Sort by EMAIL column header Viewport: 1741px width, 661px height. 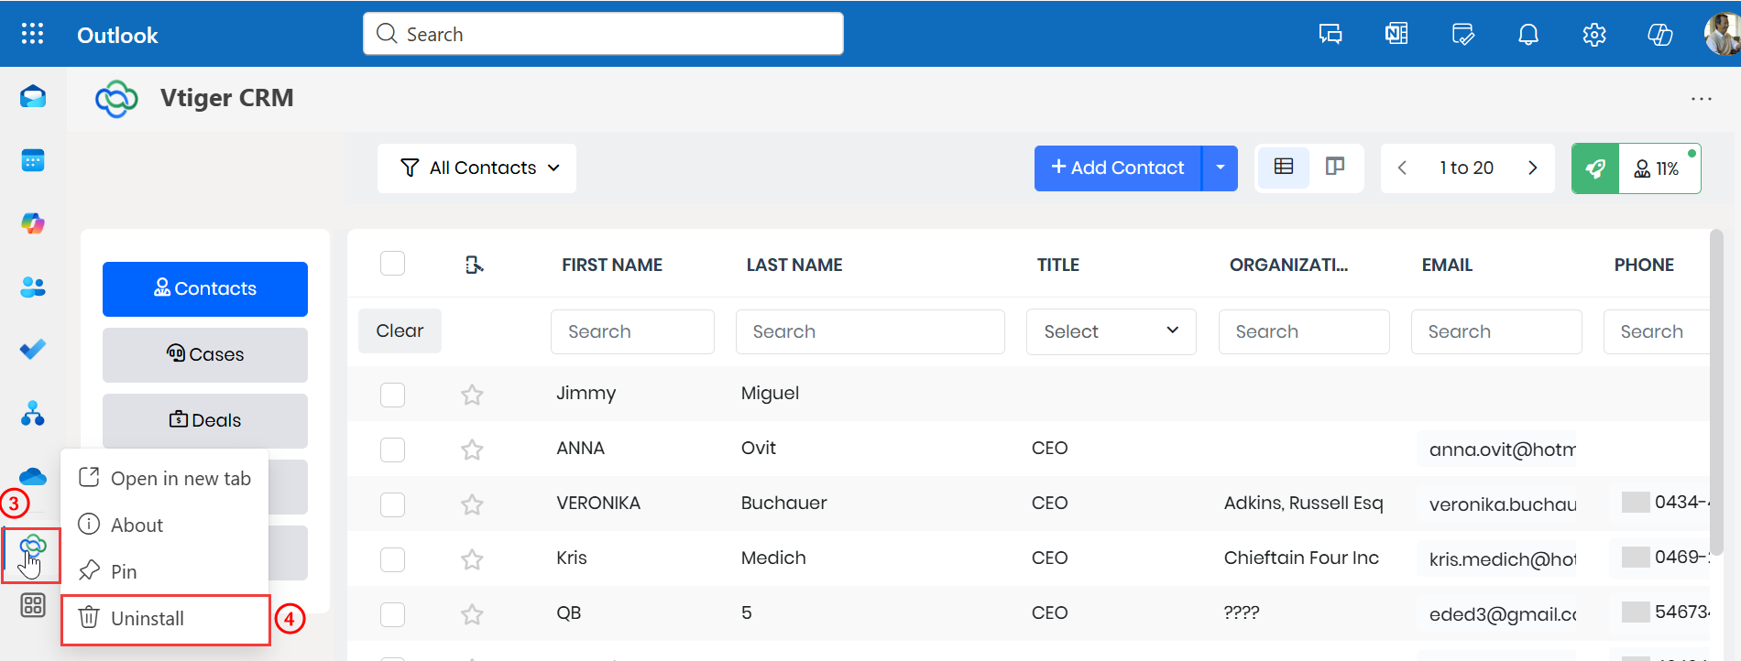(1447, 265)
